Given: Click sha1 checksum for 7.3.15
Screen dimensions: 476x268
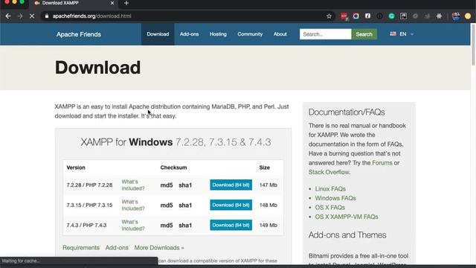Looking at the screenshot, I should (x=185, y=205).
